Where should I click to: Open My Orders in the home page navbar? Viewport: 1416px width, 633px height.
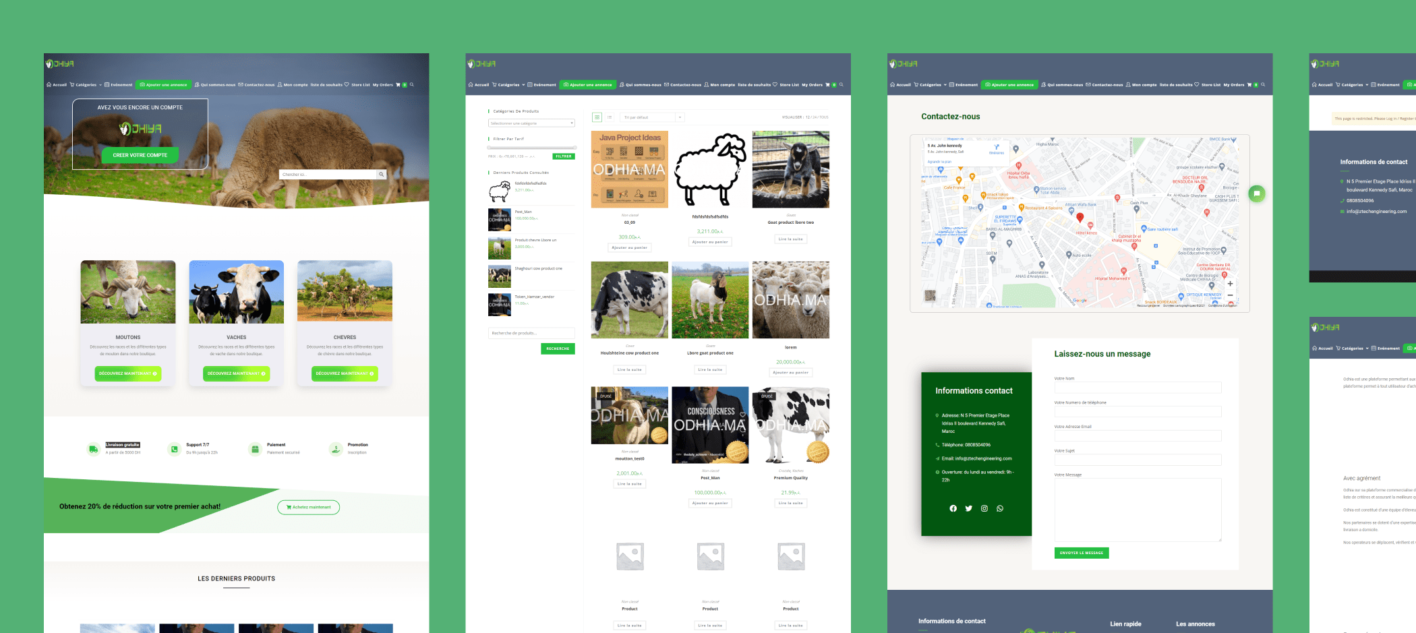383,85
